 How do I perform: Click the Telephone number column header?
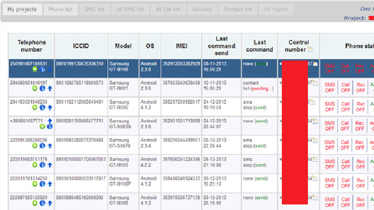[x=31, y=46]
